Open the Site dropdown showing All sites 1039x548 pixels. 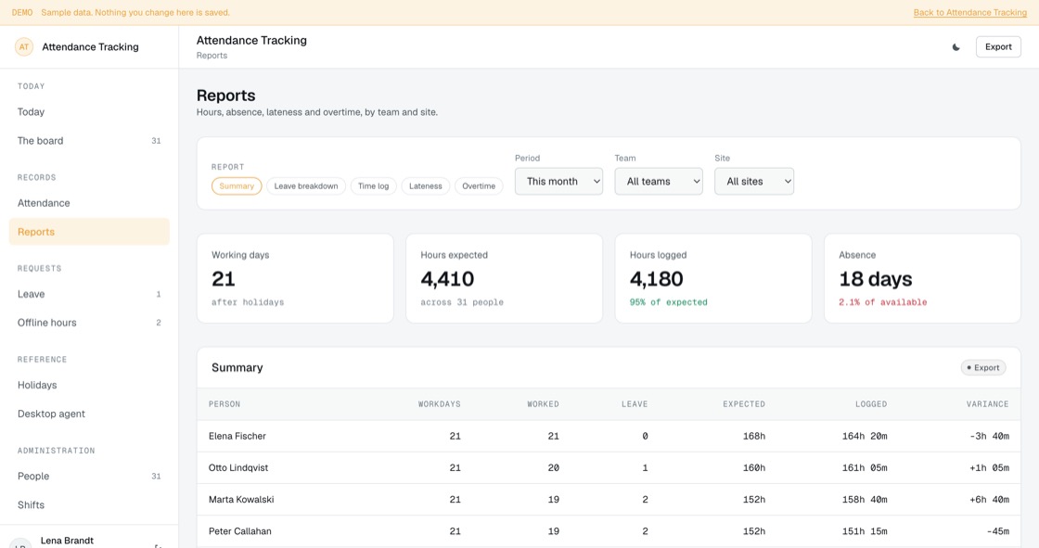[753, 182]
